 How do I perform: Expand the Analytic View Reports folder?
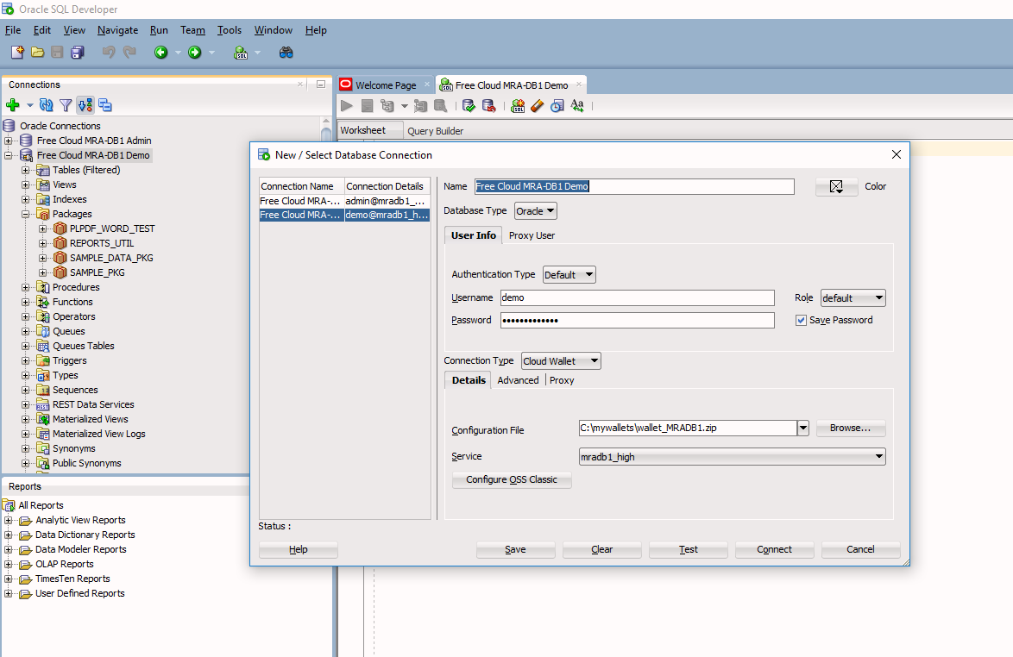tap(9, 520)
